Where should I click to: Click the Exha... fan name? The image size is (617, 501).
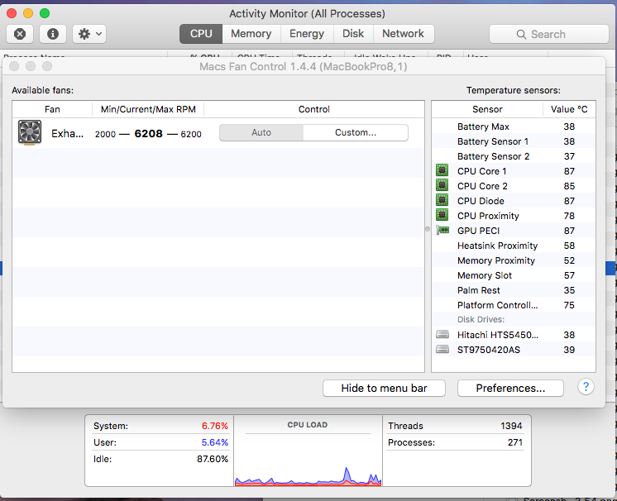(x=67, y=134)
